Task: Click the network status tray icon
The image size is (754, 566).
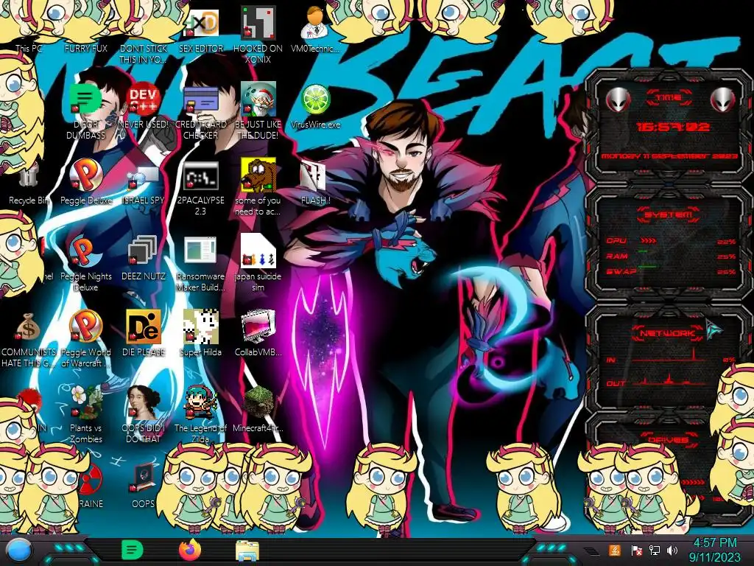Action: (x=654, y=550)
